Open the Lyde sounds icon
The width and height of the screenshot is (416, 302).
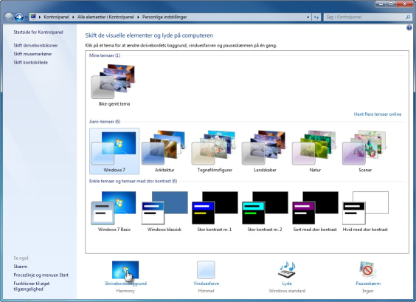click(x=287, y=270)
